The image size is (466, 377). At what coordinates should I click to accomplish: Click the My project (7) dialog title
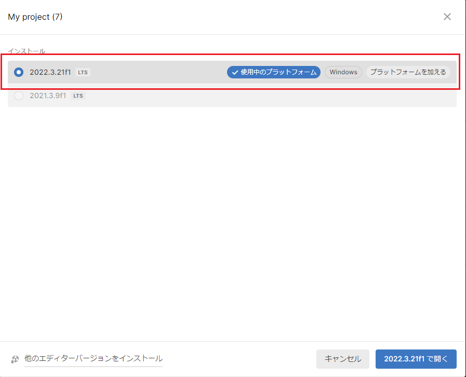point(35,17)
